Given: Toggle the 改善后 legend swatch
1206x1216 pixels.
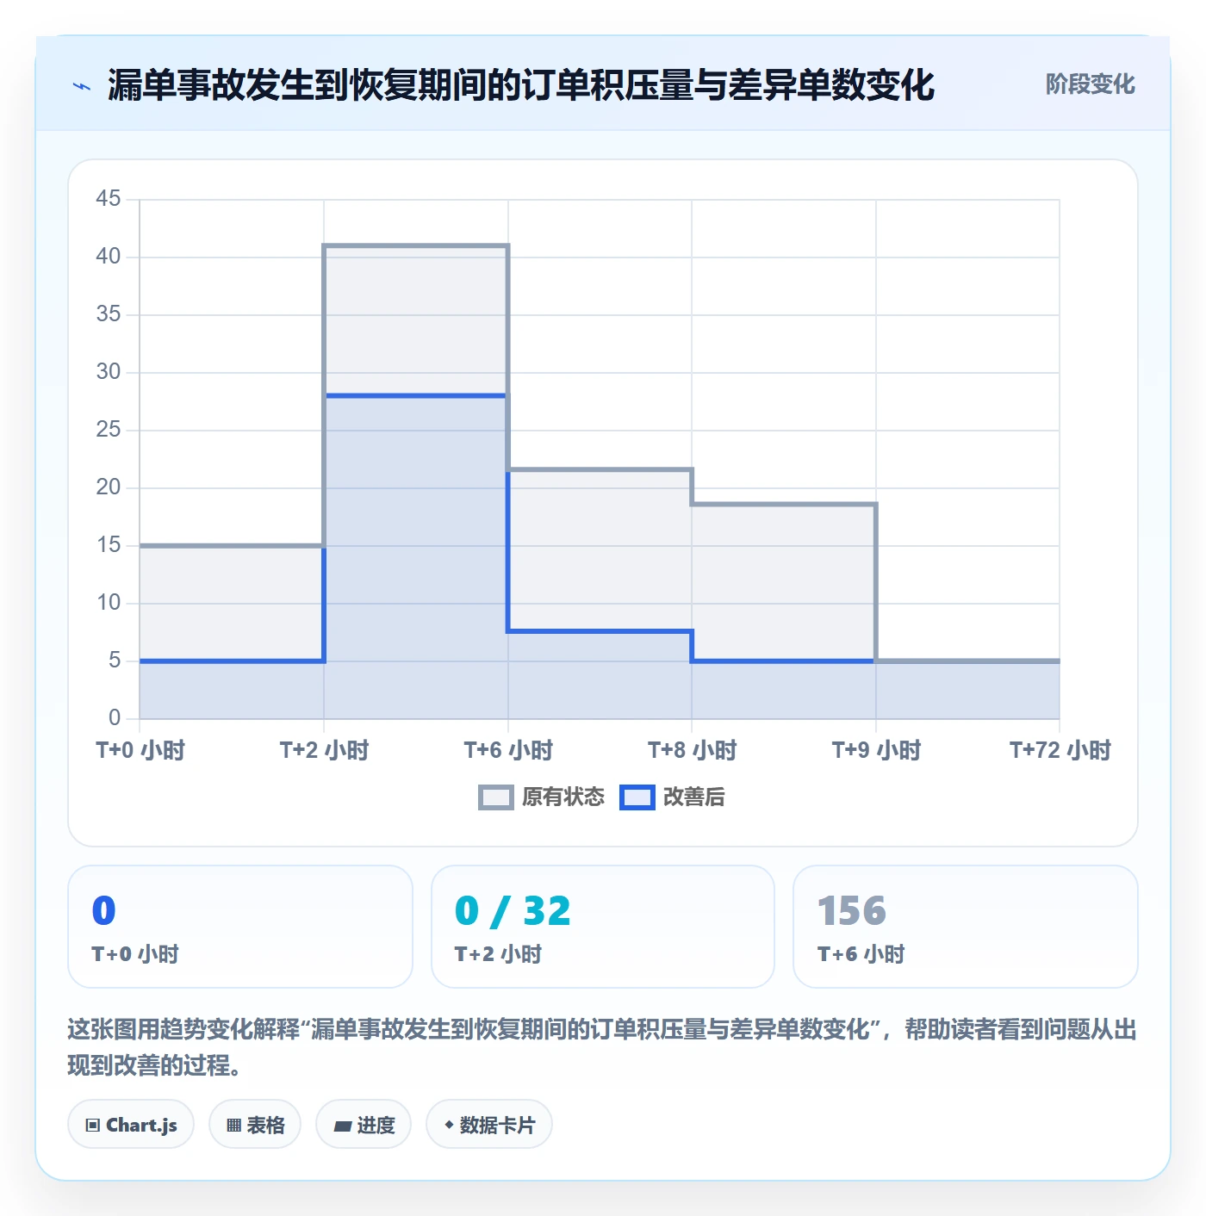Looking at the screenshot, I should [x=637, y=797].
